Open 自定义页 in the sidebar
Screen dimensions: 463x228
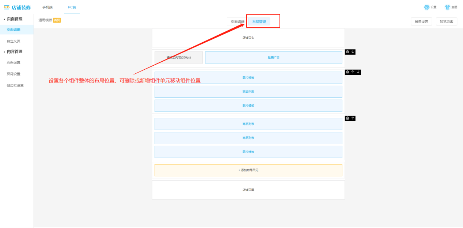coord(14,41)
